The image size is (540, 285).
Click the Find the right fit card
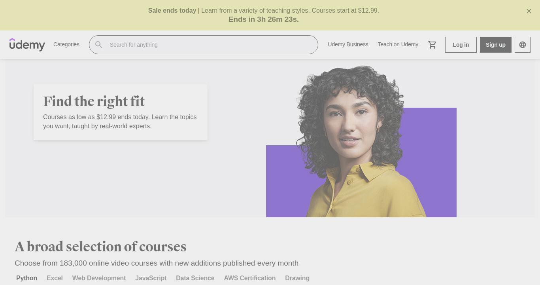[121, 112]
